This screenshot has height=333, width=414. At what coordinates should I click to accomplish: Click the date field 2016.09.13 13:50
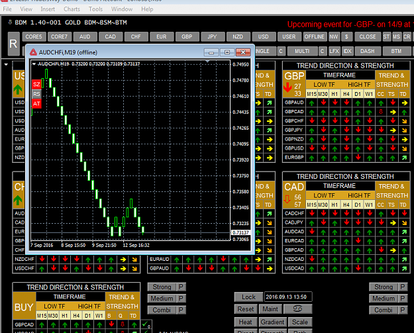pos(288,297)
